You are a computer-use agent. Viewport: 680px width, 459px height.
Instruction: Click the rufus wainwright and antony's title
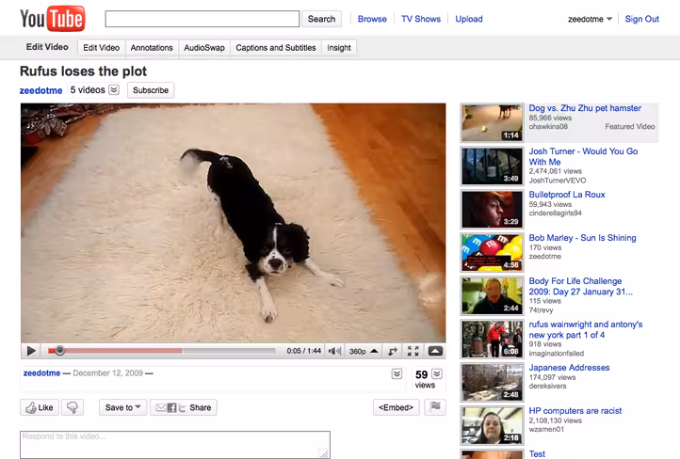point(586,329)
